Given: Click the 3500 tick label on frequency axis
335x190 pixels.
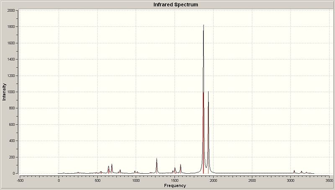Looking at the screenshot, I should [329, 180].
